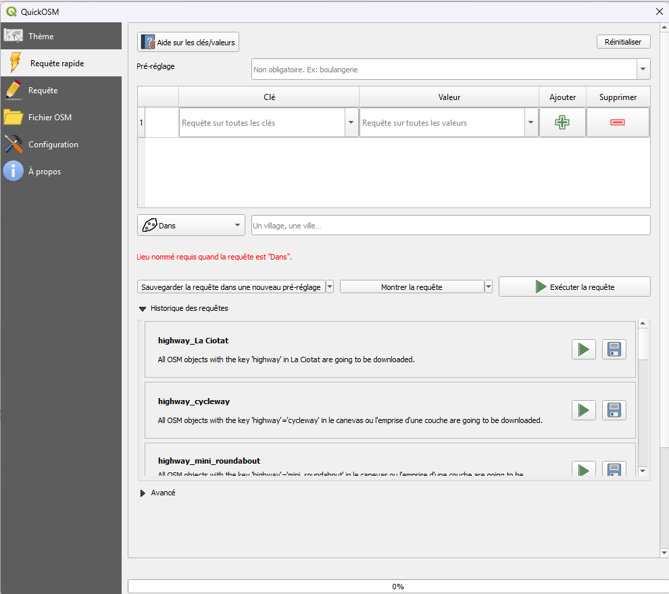Click the Pré-réglage text input field
The width and height of the screenshot is (669, 594).
pos(444,69)
